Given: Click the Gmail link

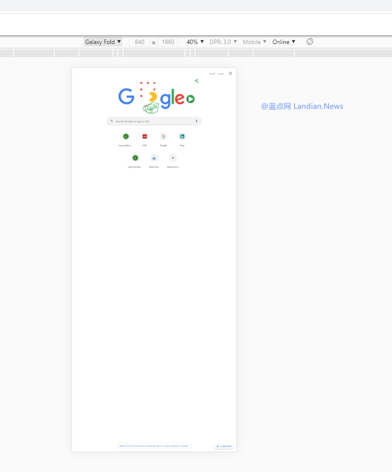Looking at the screenshot, I should 212,74.
